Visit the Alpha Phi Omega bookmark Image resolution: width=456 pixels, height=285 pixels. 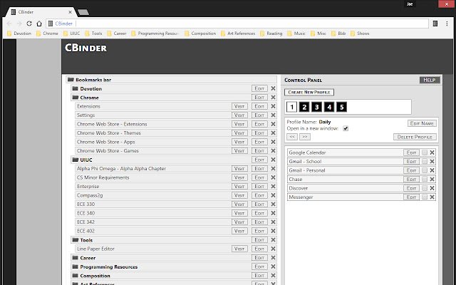tap(239, 169)
